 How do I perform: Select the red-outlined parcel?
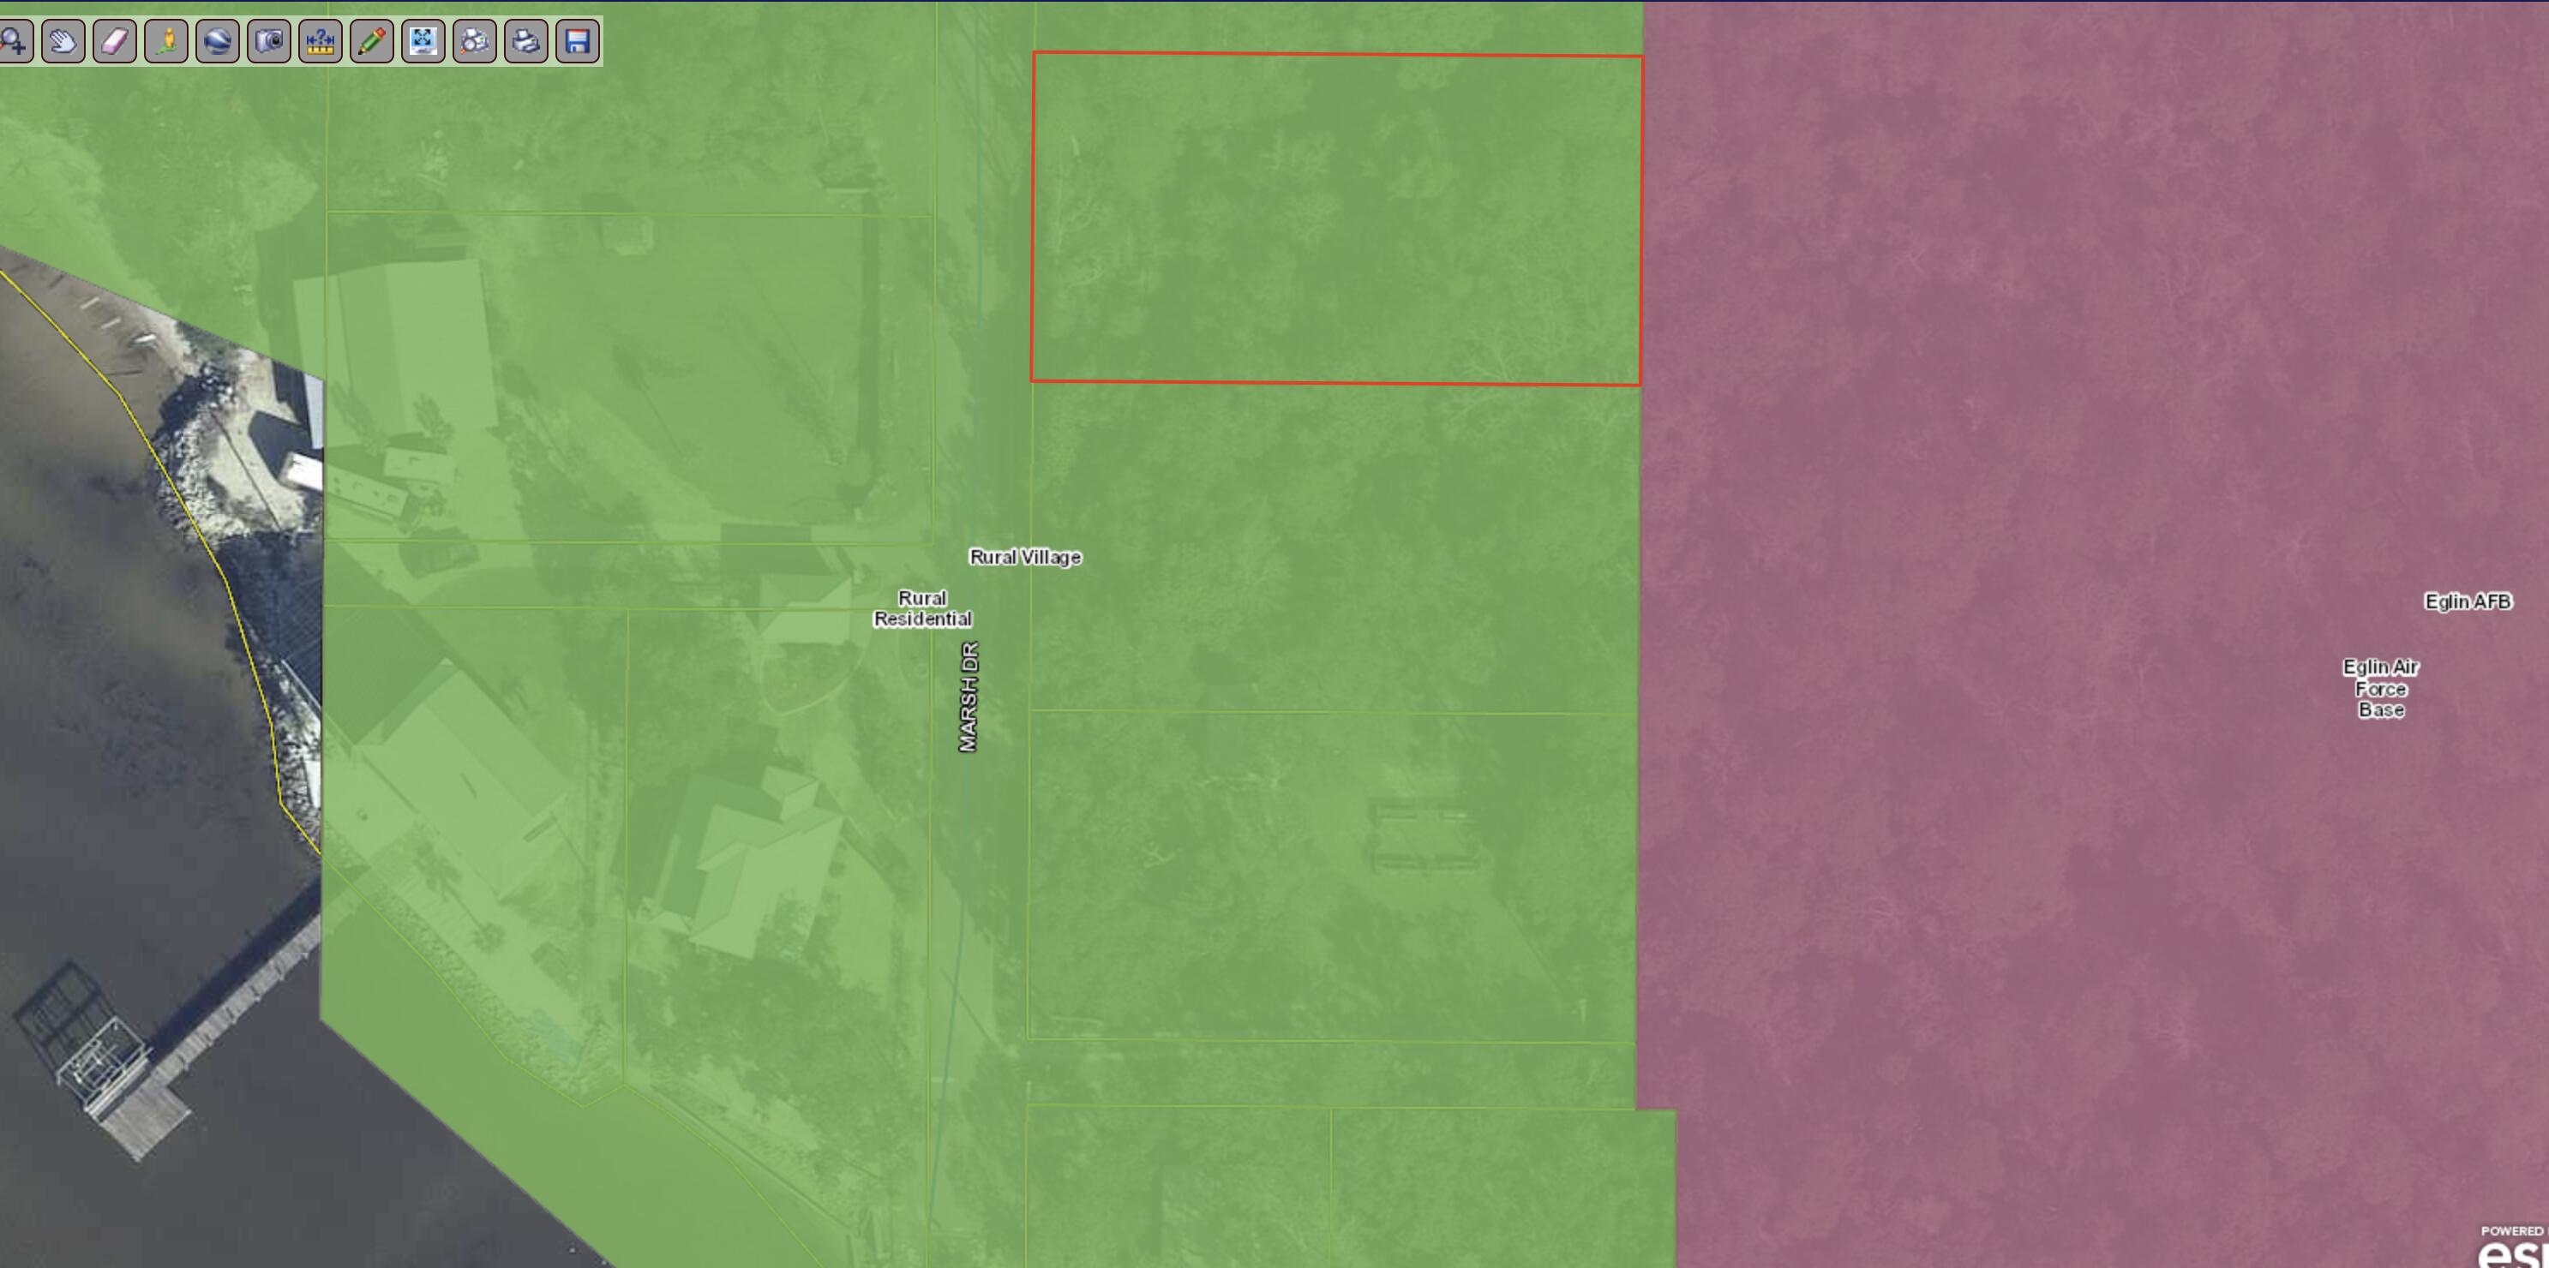click(x=1336, y=218)
